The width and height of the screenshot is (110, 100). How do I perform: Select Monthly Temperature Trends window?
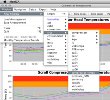[21, 40]
